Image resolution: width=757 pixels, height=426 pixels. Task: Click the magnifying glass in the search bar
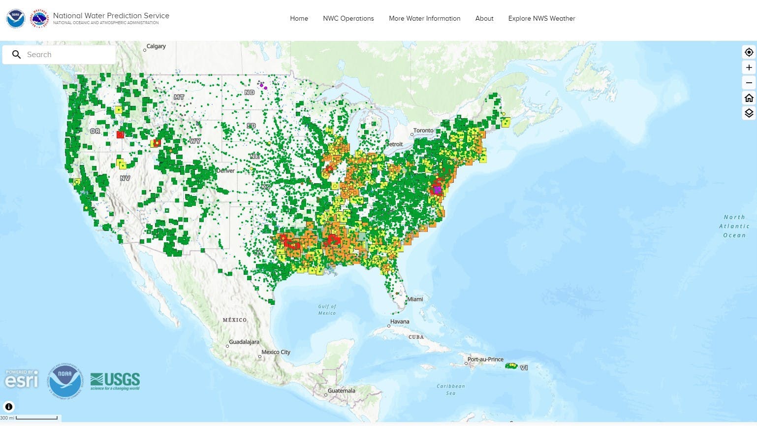[x=16, y=54]
